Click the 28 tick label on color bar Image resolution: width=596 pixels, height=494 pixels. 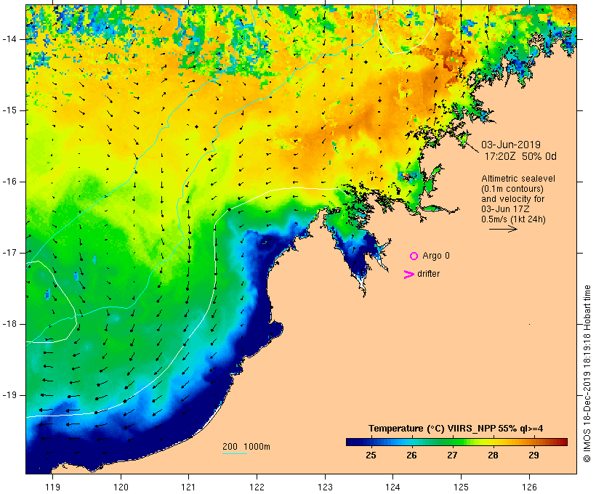click(x=493, y=455)
